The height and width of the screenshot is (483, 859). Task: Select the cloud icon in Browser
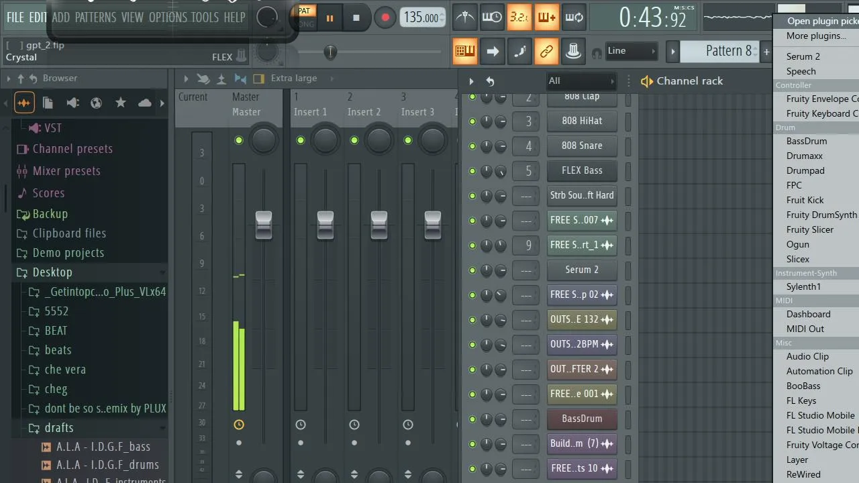pos(144,103)
